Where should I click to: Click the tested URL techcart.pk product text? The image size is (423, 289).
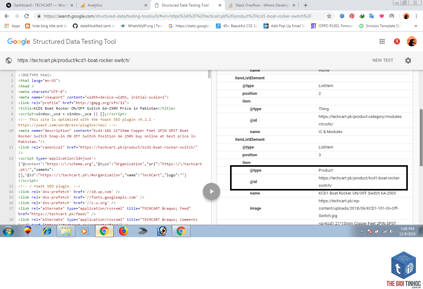[73, 61]
